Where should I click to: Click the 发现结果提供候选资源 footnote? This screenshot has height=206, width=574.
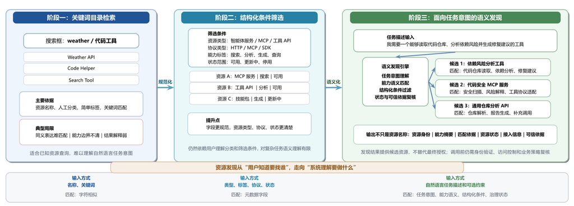[x=455, y=152]
